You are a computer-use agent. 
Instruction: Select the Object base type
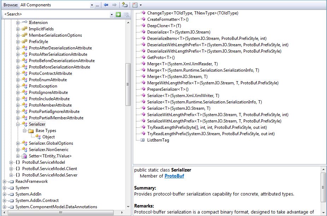[49, 137]
